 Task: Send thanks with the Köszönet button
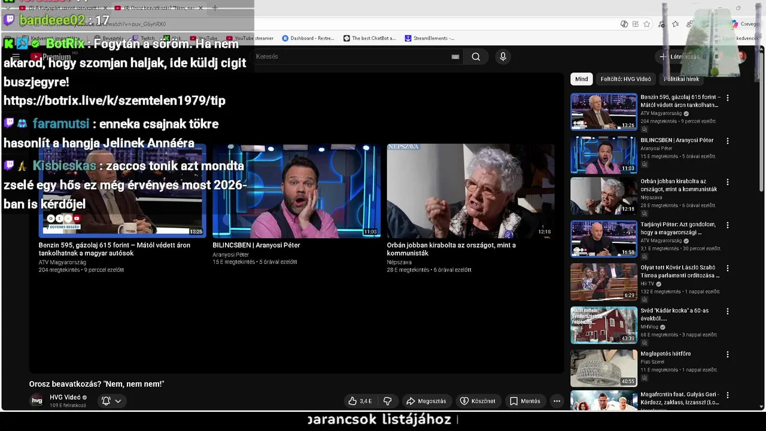(478, 401)
